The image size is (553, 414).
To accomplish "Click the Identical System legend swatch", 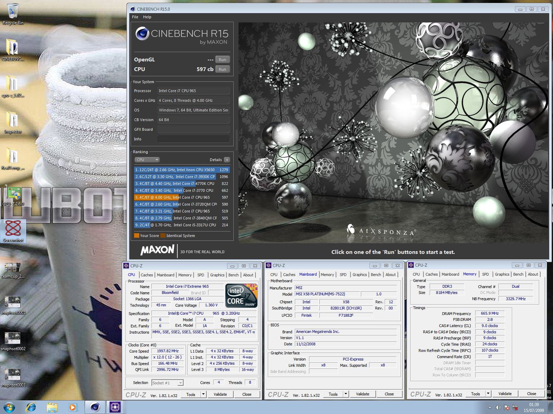I will (x=163, y=236).
